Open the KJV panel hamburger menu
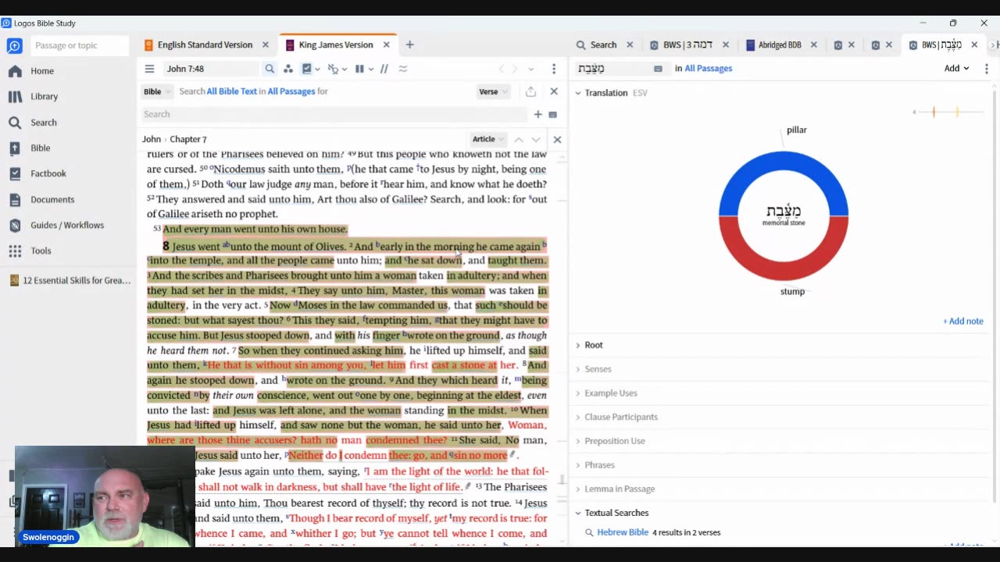This screenshot has height=562, width=1000. point(149,69)
